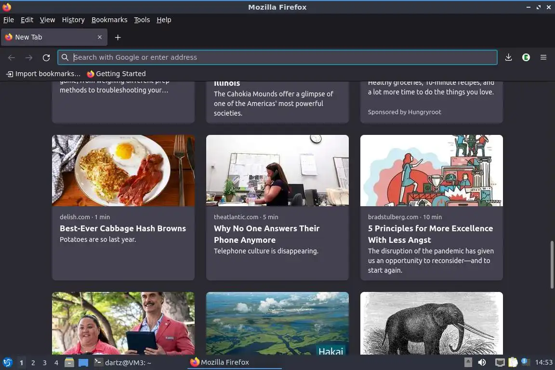This screenshot has width=555, height=370.
Task: Open the Help menu
Action: (164, 20)
